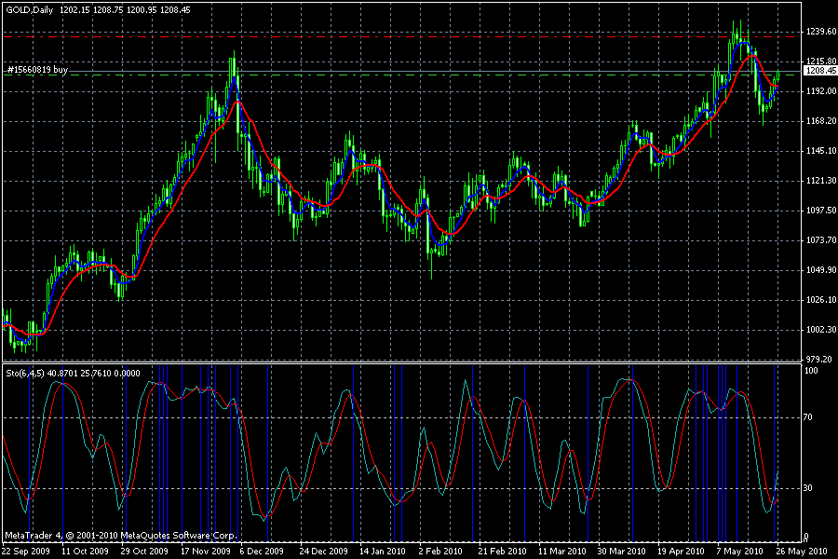Click the 6 Dec 2009 time axis label
The height and width of the screenshot is (559, 838).
tap(262, 551)
